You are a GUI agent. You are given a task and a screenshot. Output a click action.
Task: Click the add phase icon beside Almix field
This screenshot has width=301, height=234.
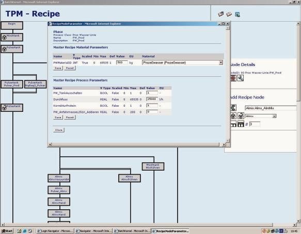coord(233,108)
